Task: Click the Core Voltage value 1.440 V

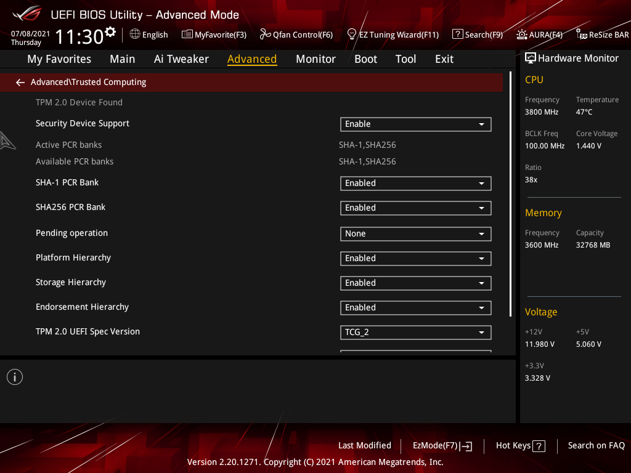Action: pyautogui.click(x=588, y=145)
